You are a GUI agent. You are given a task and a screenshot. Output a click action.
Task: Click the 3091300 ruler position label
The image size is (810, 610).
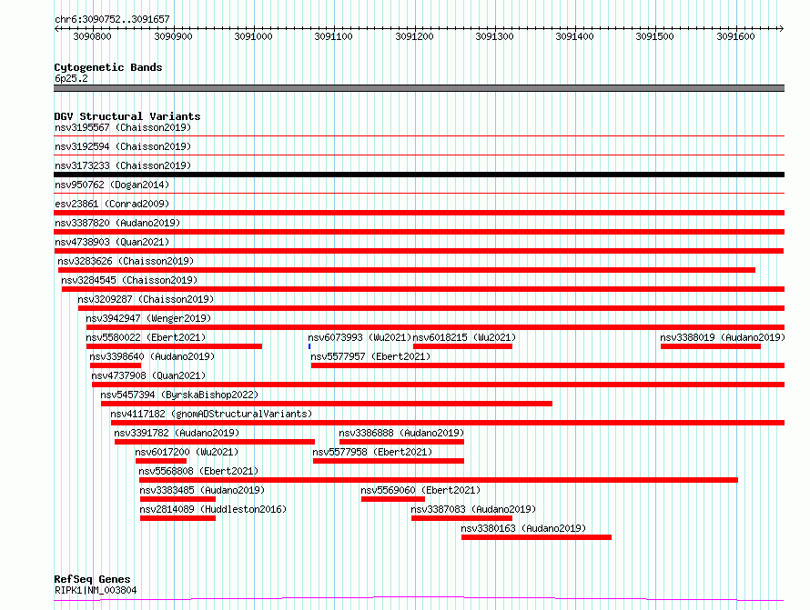point(494,36)
